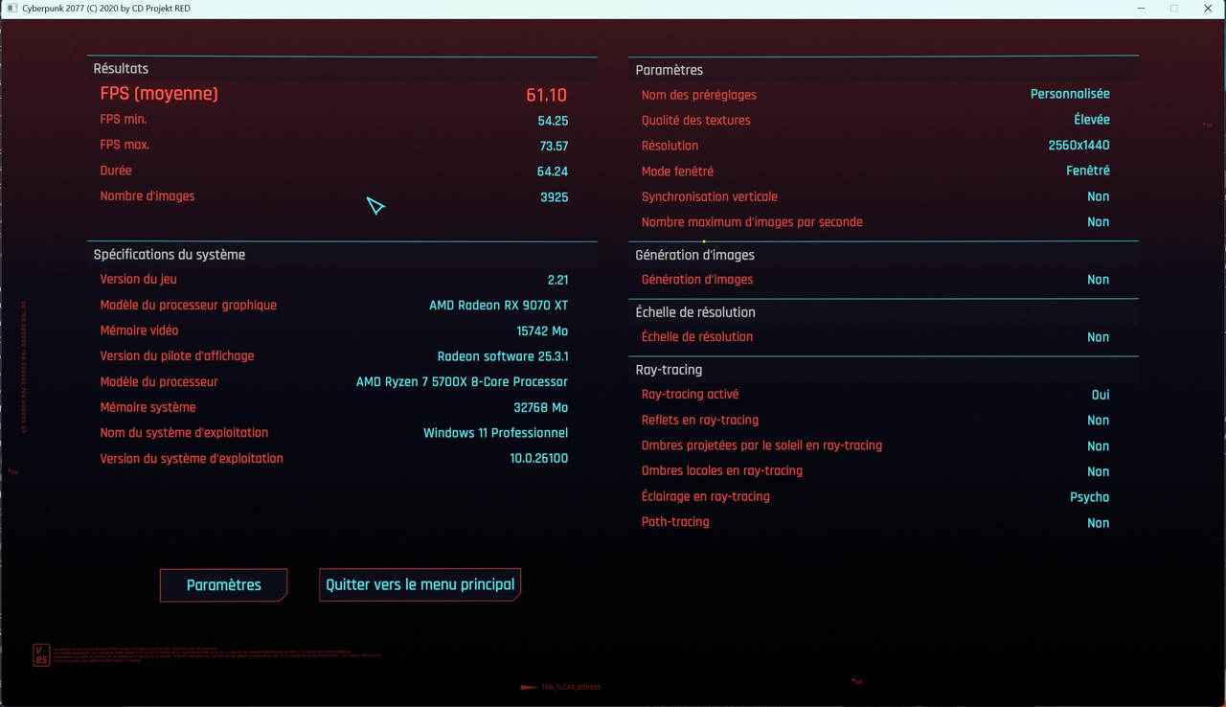Click the 'Path-tracing' label
Viewport: 1226px width, 707px height.
coord(675,522)
